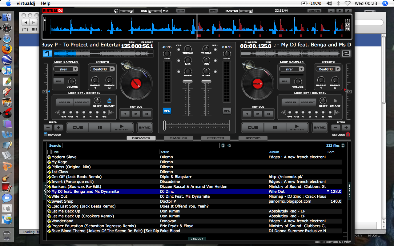
Task: Decrease pitch with minus on deck 1
Action: [48, 128]
